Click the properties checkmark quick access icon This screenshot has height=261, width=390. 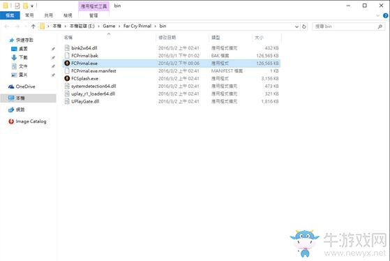pyautogui.click(x=17, y=6)
